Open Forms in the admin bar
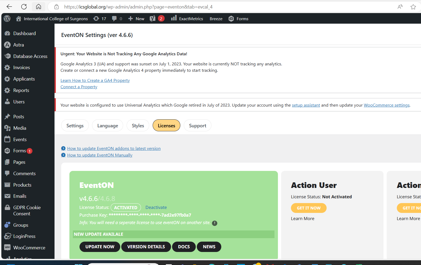Image resolution: width=421 pixels, height=265 pixels. 239,19
